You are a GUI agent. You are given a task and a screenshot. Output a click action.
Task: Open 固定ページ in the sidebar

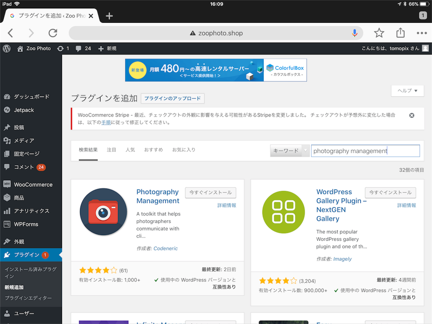(x=31, y=154)
